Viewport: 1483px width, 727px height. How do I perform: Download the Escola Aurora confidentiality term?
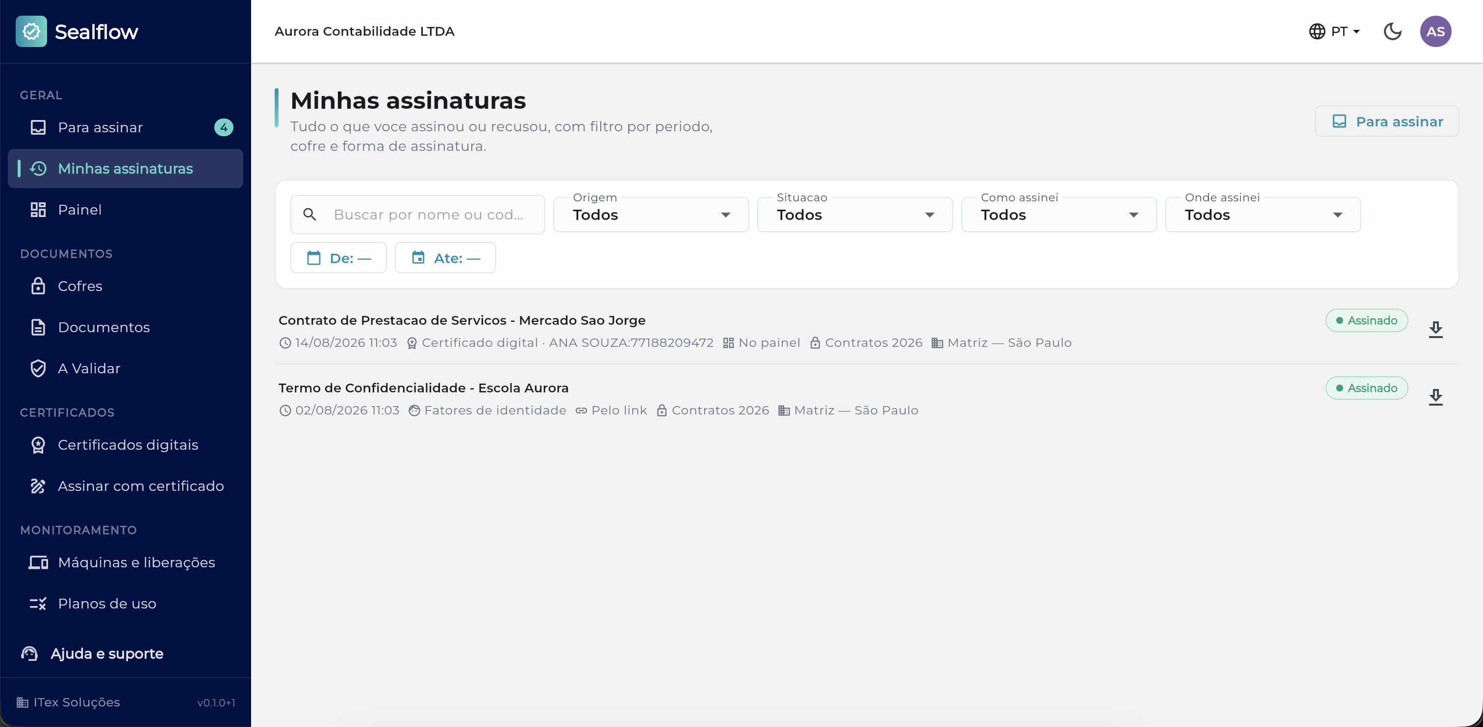tap(1436, 396)
